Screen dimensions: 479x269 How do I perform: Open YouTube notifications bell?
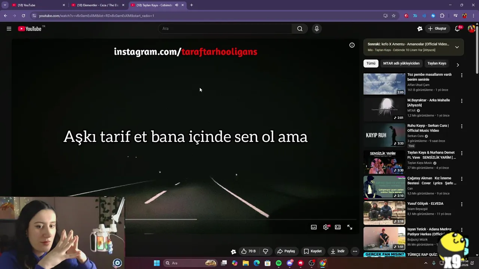(457, 29)
